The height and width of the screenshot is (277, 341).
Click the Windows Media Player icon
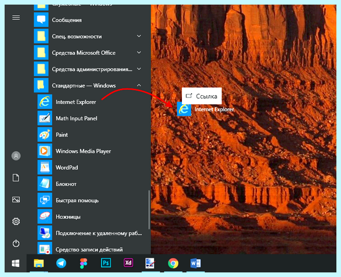tap(45, 151)
